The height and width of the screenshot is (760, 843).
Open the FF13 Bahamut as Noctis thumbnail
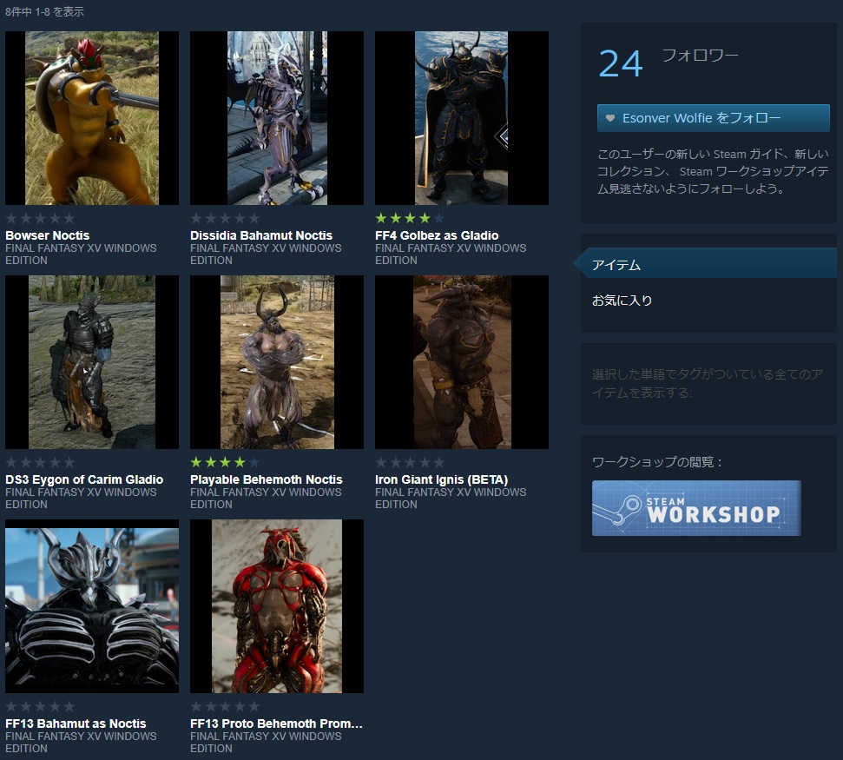click(x=92, y=606)
